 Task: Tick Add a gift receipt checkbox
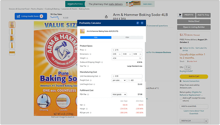coord(181,99)
